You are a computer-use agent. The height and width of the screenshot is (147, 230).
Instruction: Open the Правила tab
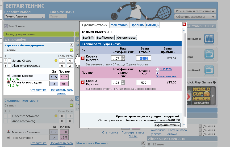click(137, 25)
